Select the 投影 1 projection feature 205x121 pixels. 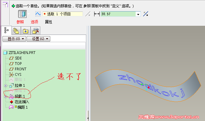(20, 96)
